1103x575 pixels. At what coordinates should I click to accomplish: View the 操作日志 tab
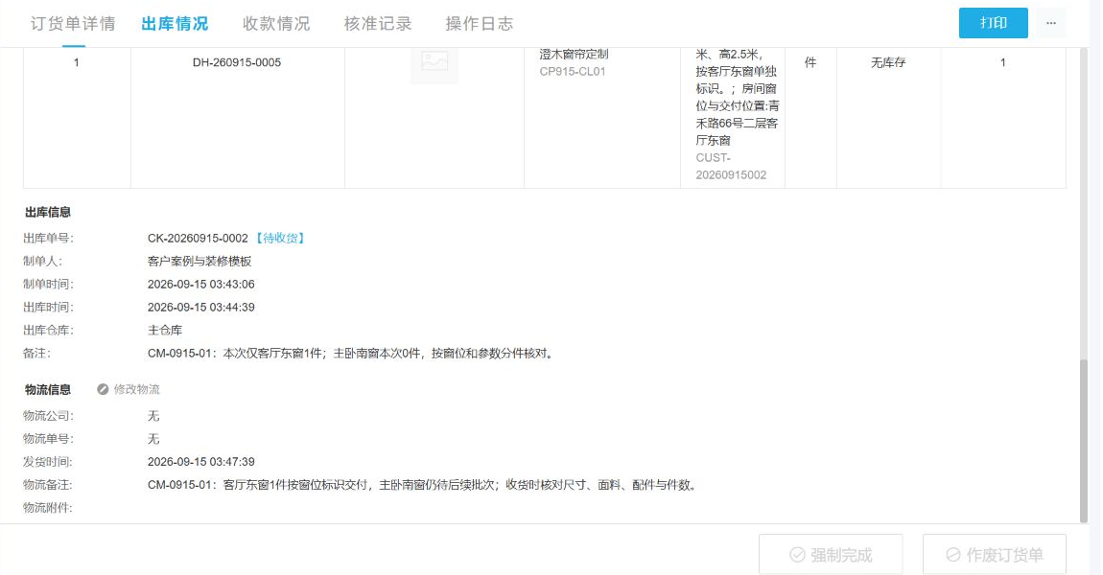(479, 24)
